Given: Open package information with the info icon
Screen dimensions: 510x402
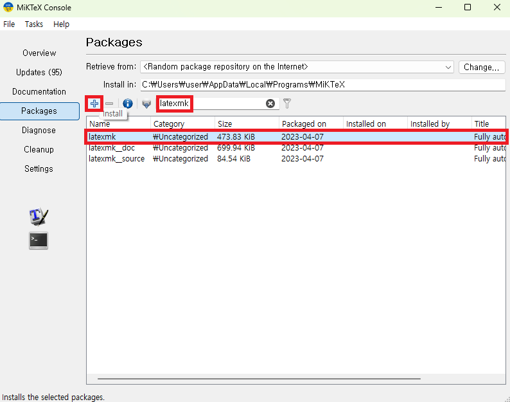Looking at the screenshot, I should point(127,104).
